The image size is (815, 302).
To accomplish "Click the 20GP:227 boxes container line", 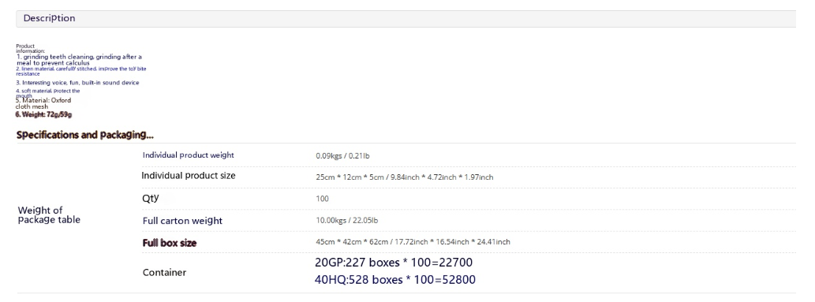I will (394, 263).
